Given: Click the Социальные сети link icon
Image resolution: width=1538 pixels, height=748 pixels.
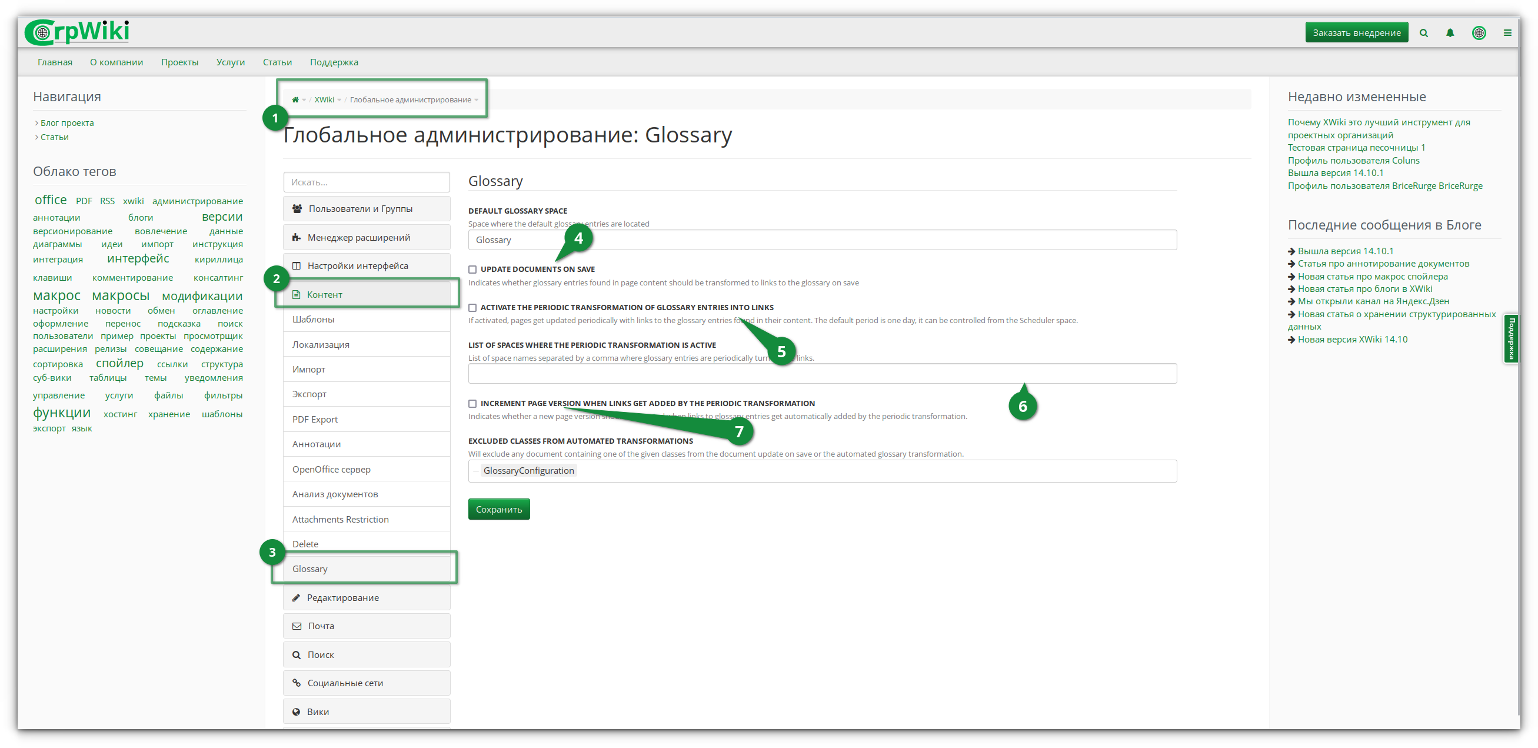Looking at the screenshot, I should click(x=296, y=683).
